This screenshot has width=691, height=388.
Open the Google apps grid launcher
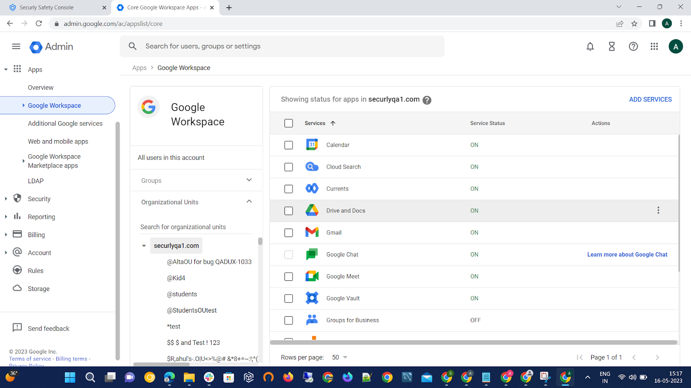point(654,47)
